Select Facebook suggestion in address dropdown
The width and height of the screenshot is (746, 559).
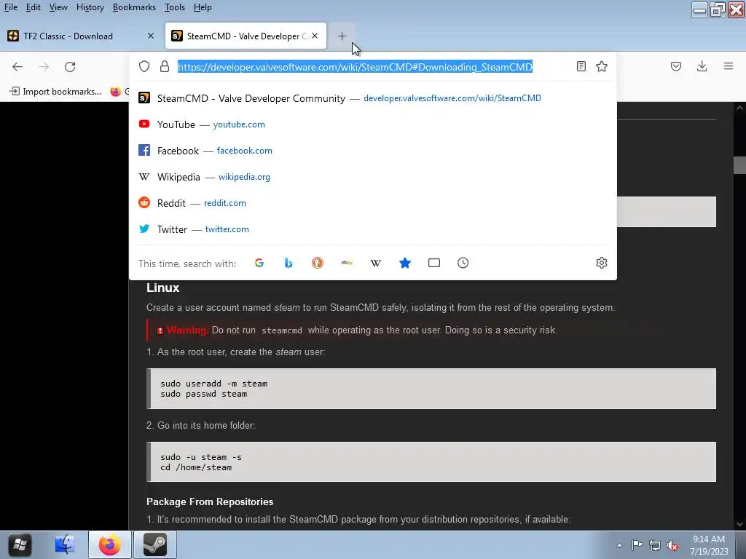(373, 151)
